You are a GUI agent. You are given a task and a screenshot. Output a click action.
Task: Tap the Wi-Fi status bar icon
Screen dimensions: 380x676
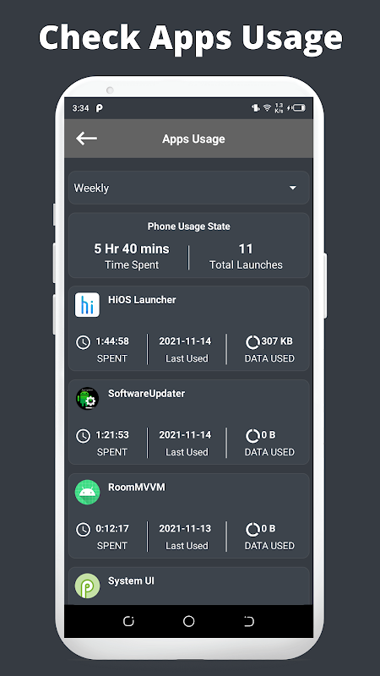click(267, 108)
